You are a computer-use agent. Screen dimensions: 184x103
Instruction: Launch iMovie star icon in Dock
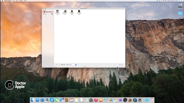(120, 100)
